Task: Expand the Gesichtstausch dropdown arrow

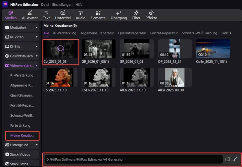Action: [37, 56]
